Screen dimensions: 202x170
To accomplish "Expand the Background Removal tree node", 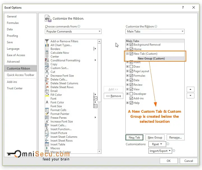I will click(x=127, y=45).
